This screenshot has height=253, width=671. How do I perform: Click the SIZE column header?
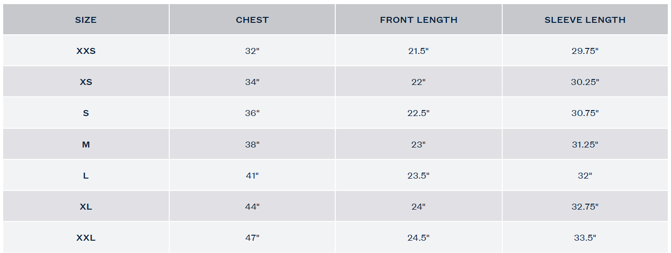(x=86, y=20)
